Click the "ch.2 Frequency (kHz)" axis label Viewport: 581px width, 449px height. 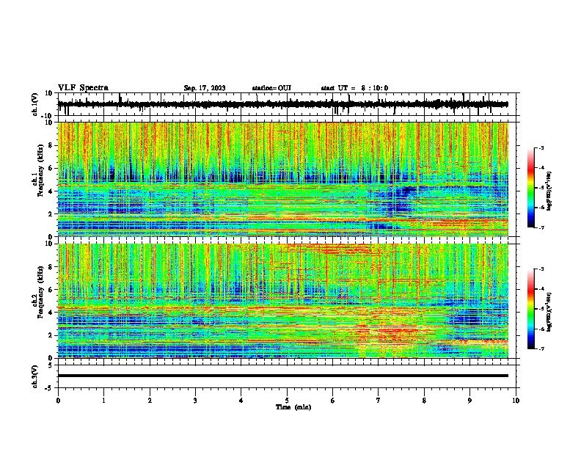37,292
